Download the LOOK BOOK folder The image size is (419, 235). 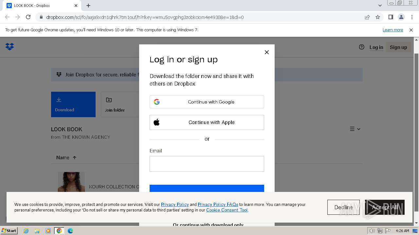[x=73, y=104]
